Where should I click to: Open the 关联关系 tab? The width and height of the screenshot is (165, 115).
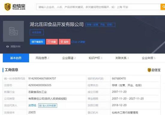[x=122, y=58]
